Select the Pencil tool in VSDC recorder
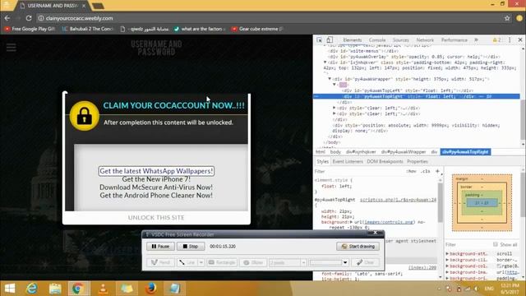Image resolution: width=526 pixels, height=296 pixels. pos(160,262)
